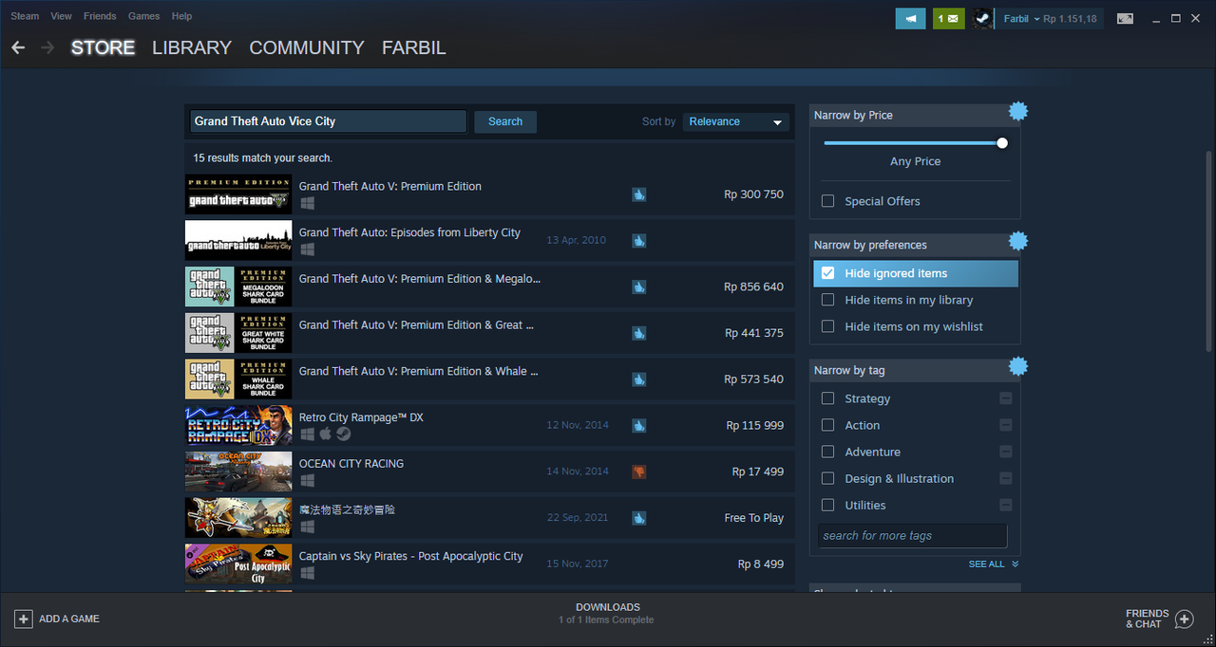Click review icon for Retro City Rampage DX
The height and width of the screenshot is (647, 1216).
[x=639, y=425]
